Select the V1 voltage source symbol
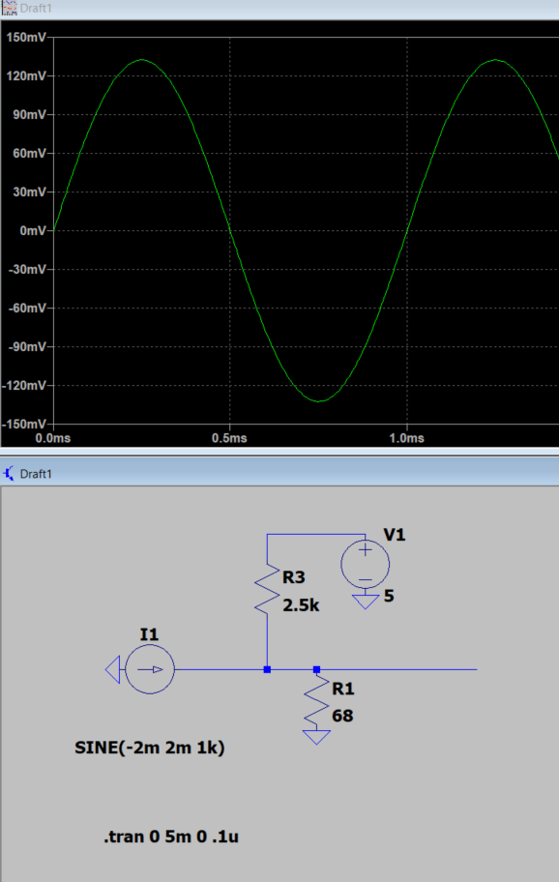 [365, 564]
